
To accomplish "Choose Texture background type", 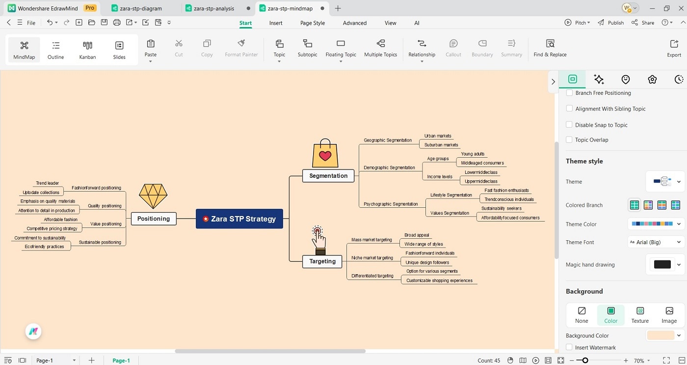I will (640, 315).
